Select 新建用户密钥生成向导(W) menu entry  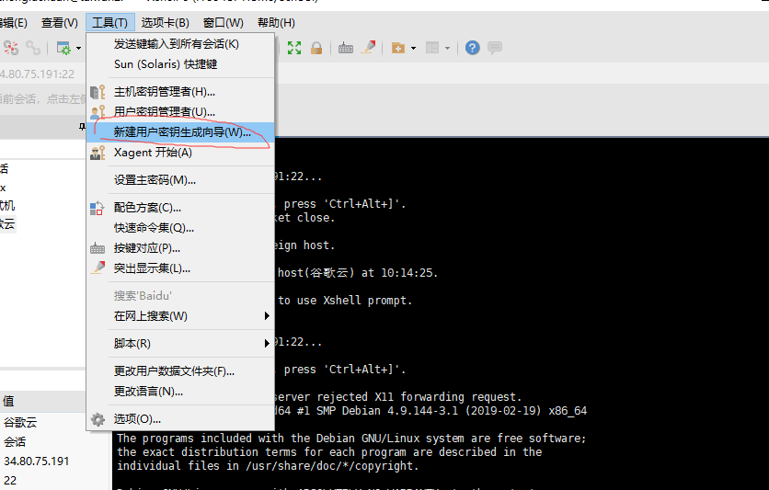(x=181, y=132)
